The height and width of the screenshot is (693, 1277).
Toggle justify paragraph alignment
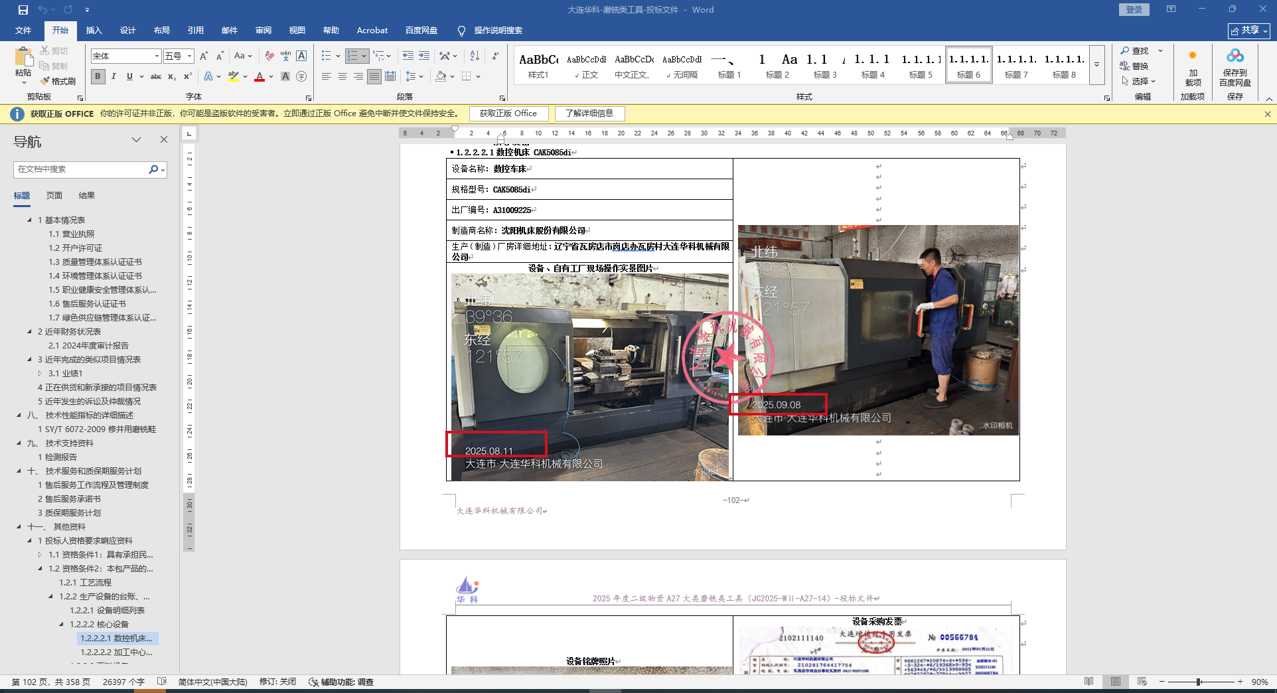coord(374,76)
